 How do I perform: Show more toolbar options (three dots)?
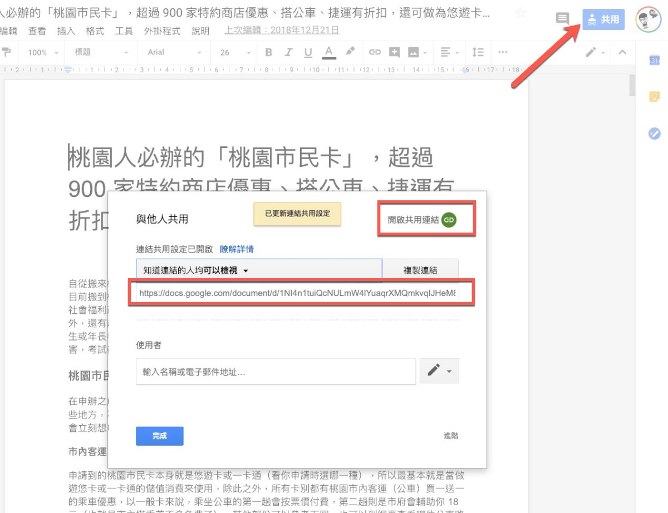pos(503,52)
